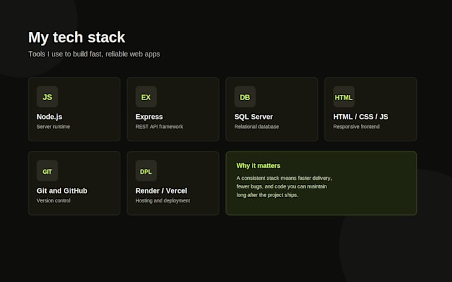Click the 'long after the project ships.' line
Viewport: 452px width, 282px height.
[x=267, y=195]
